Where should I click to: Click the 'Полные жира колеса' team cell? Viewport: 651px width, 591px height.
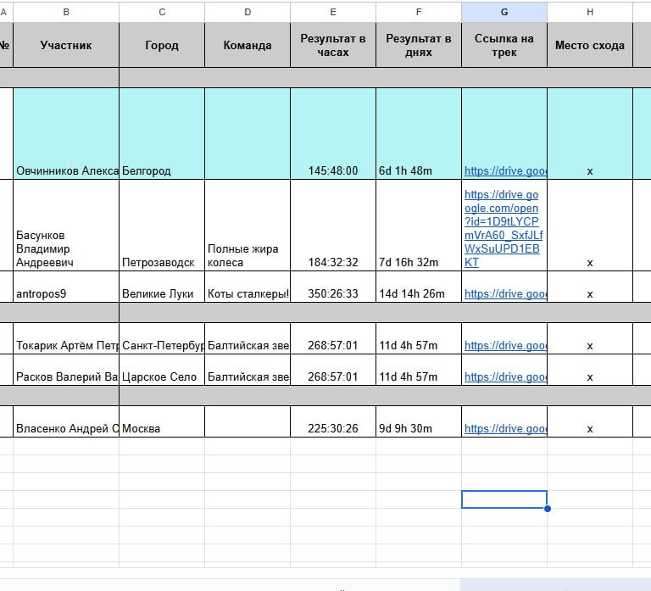click(247, 255)
